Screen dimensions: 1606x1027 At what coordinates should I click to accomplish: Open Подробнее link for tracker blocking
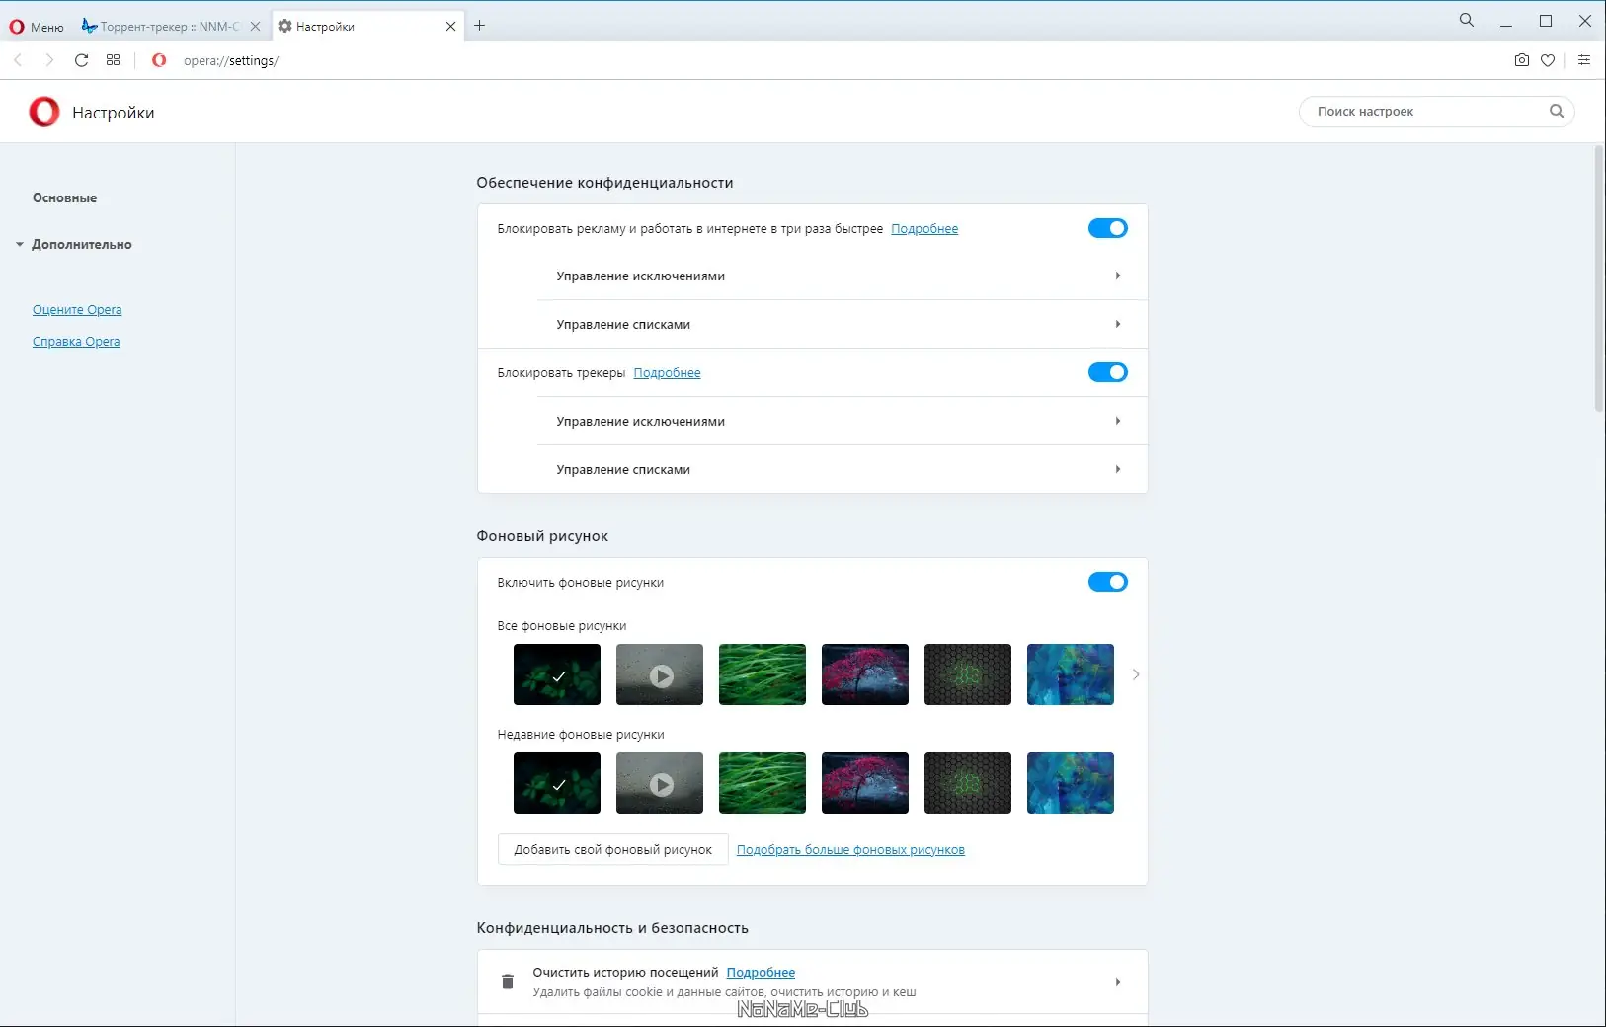pos(668,373)
